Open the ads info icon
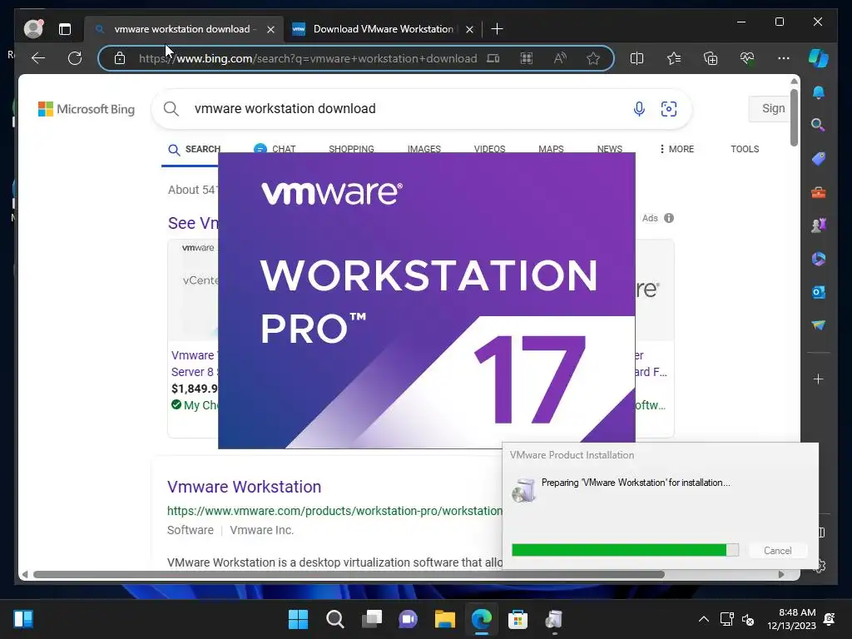 tap(669, 218)
